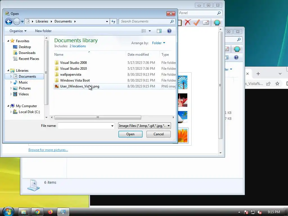Open the recent pages dropdown arrow
Viewport: 288px width, 216px height.
point(22,21)
